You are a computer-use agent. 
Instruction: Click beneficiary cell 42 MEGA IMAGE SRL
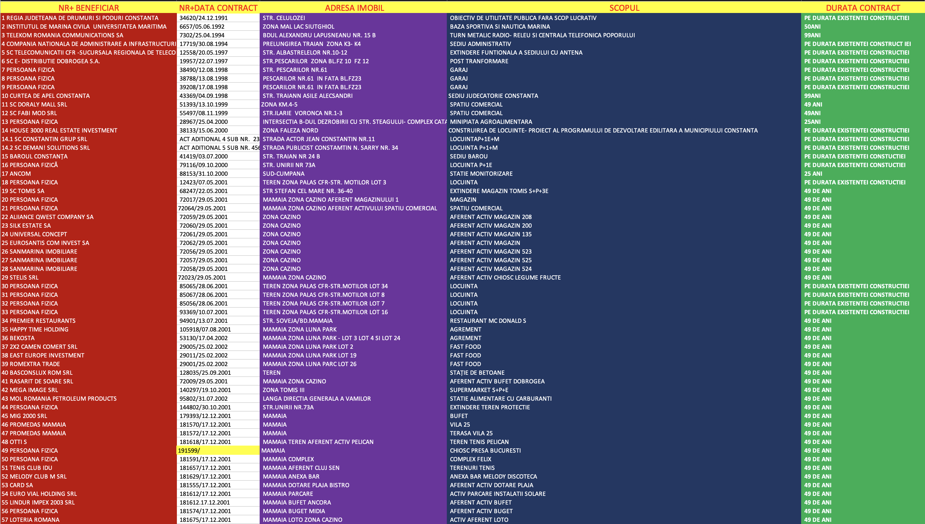pyautogui.click(x=30, y=390)
